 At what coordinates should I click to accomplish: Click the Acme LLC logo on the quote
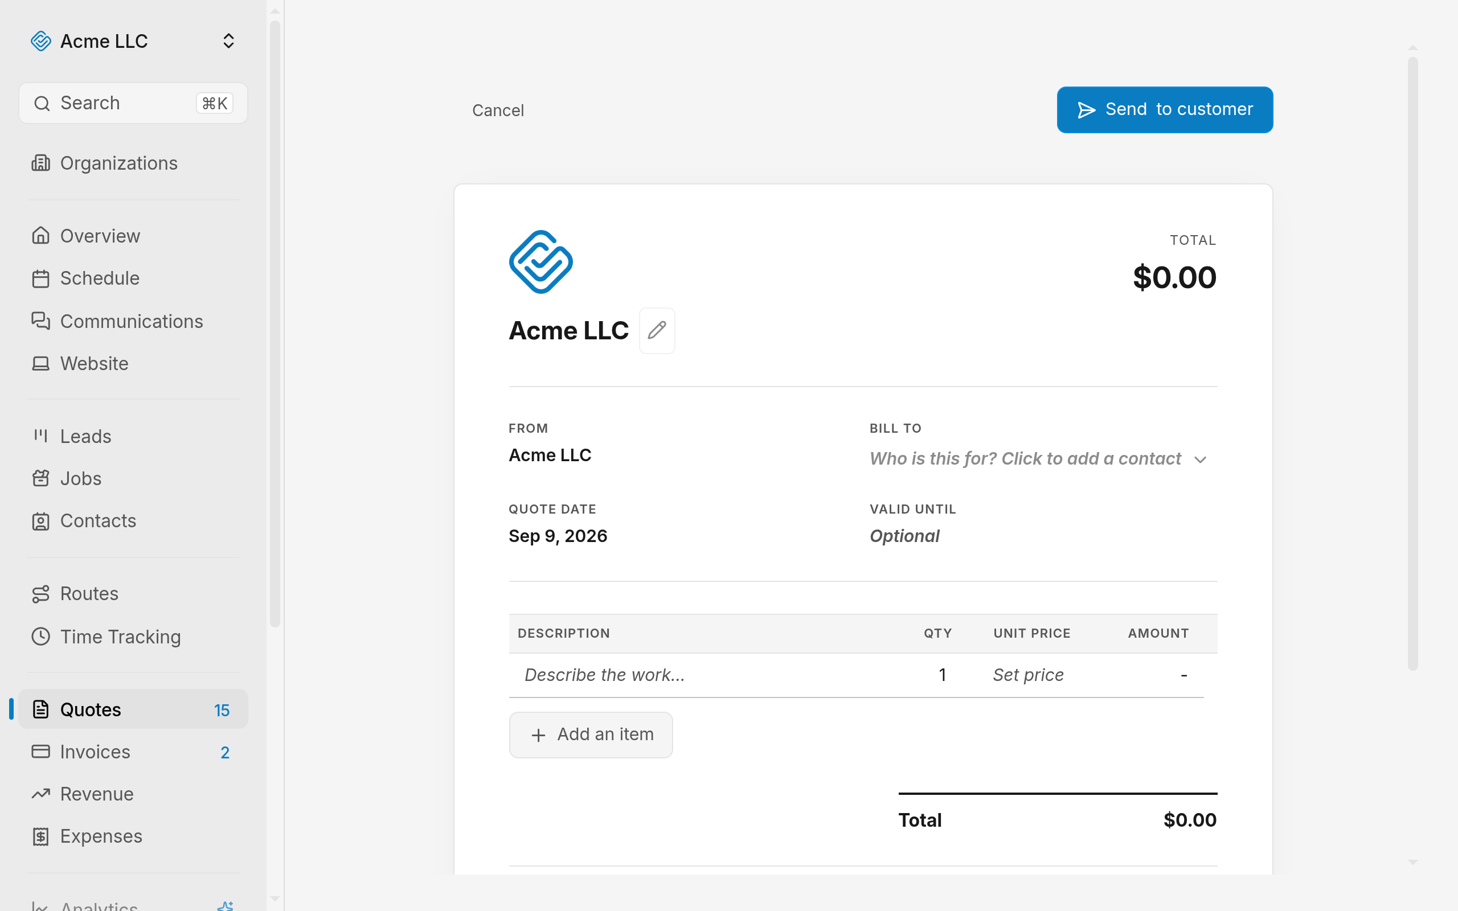tap(540, 261)
